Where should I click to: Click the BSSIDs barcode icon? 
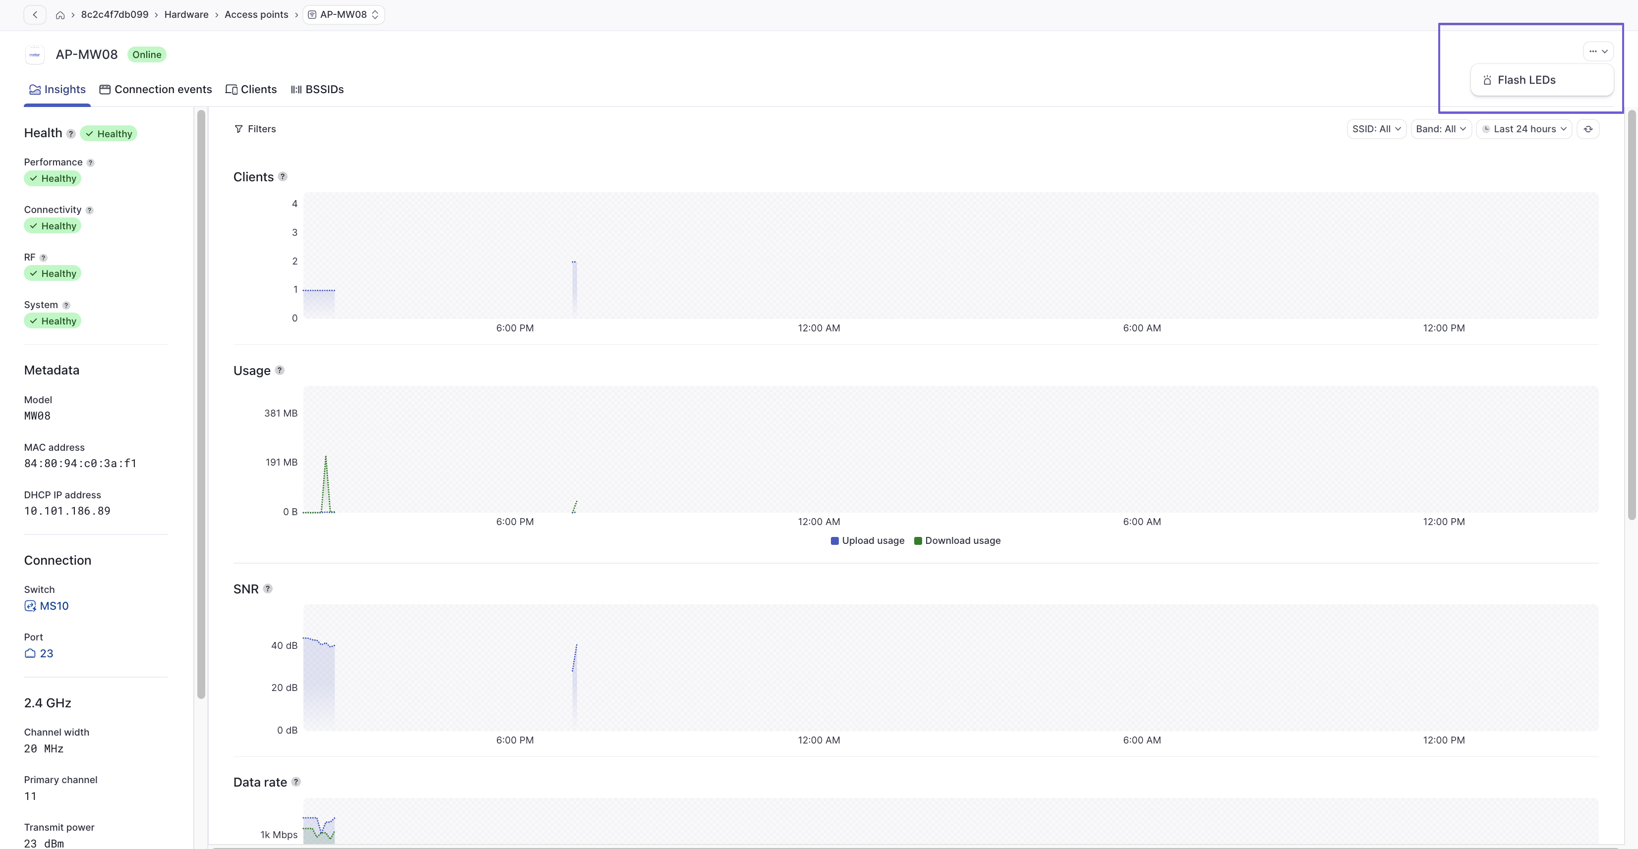[296, 90]
